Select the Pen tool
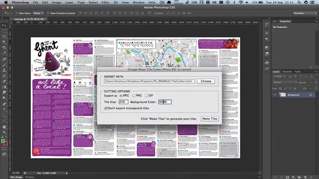 click(4, 104)
